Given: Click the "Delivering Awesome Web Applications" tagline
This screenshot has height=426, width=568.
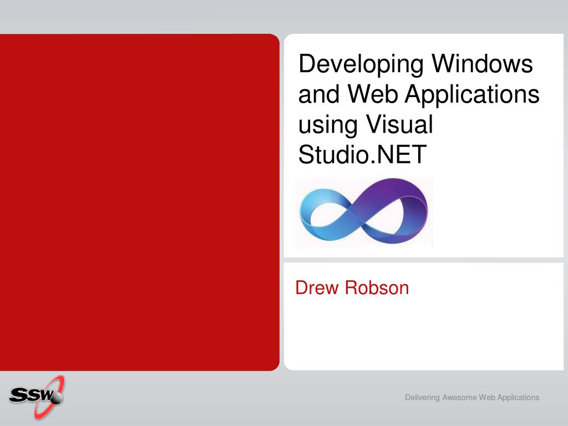Looking at the screenshot, I should pyautogui.click(x=472, y=397).
